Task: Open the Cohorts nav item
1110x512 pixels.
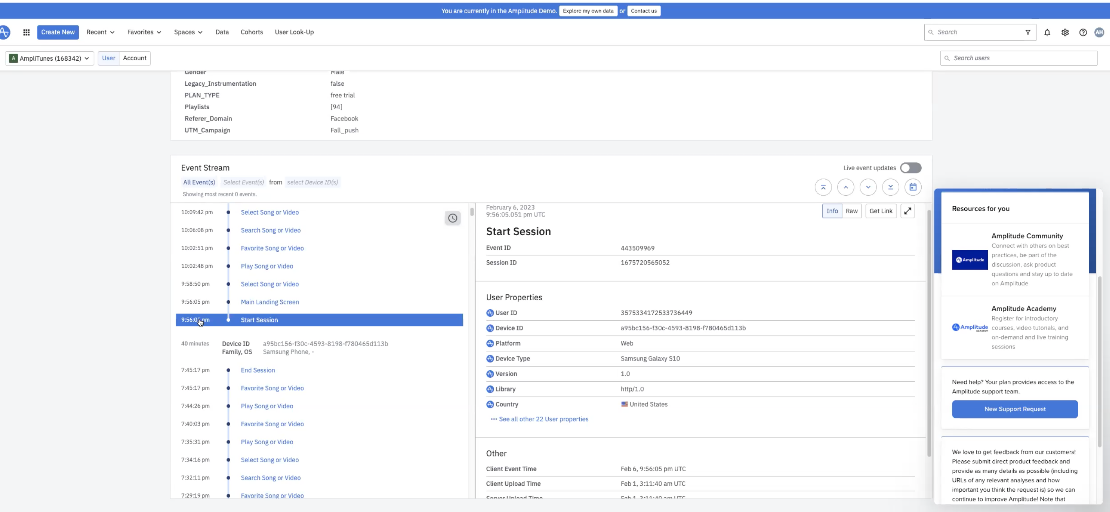Action: tap(251, 32)
